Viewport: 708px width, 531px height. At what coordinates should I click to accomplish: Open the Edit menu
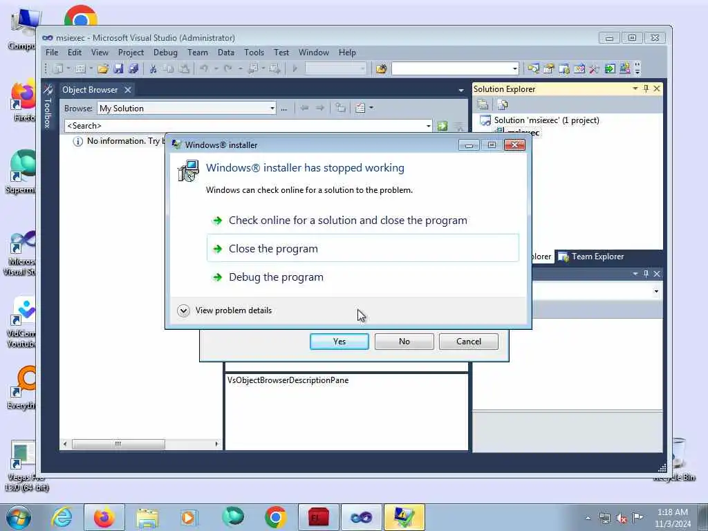[75, 53]
